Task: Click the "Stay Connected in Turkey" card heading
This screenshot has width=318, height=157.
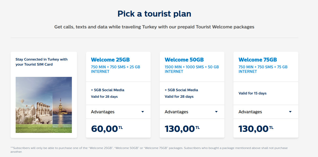Action: [41, 62]
